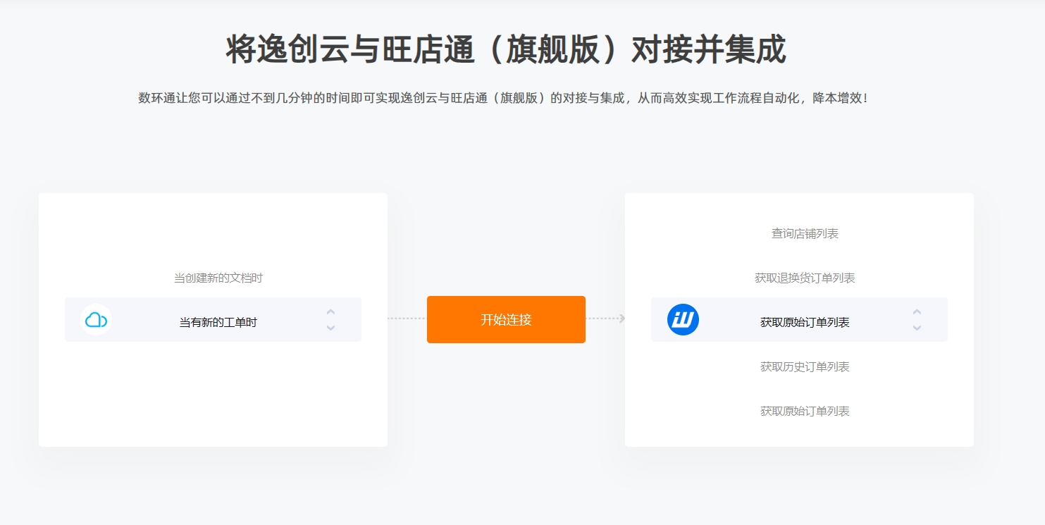Click the 旺店通 blue round logo icon

click(x=683, y=320)
